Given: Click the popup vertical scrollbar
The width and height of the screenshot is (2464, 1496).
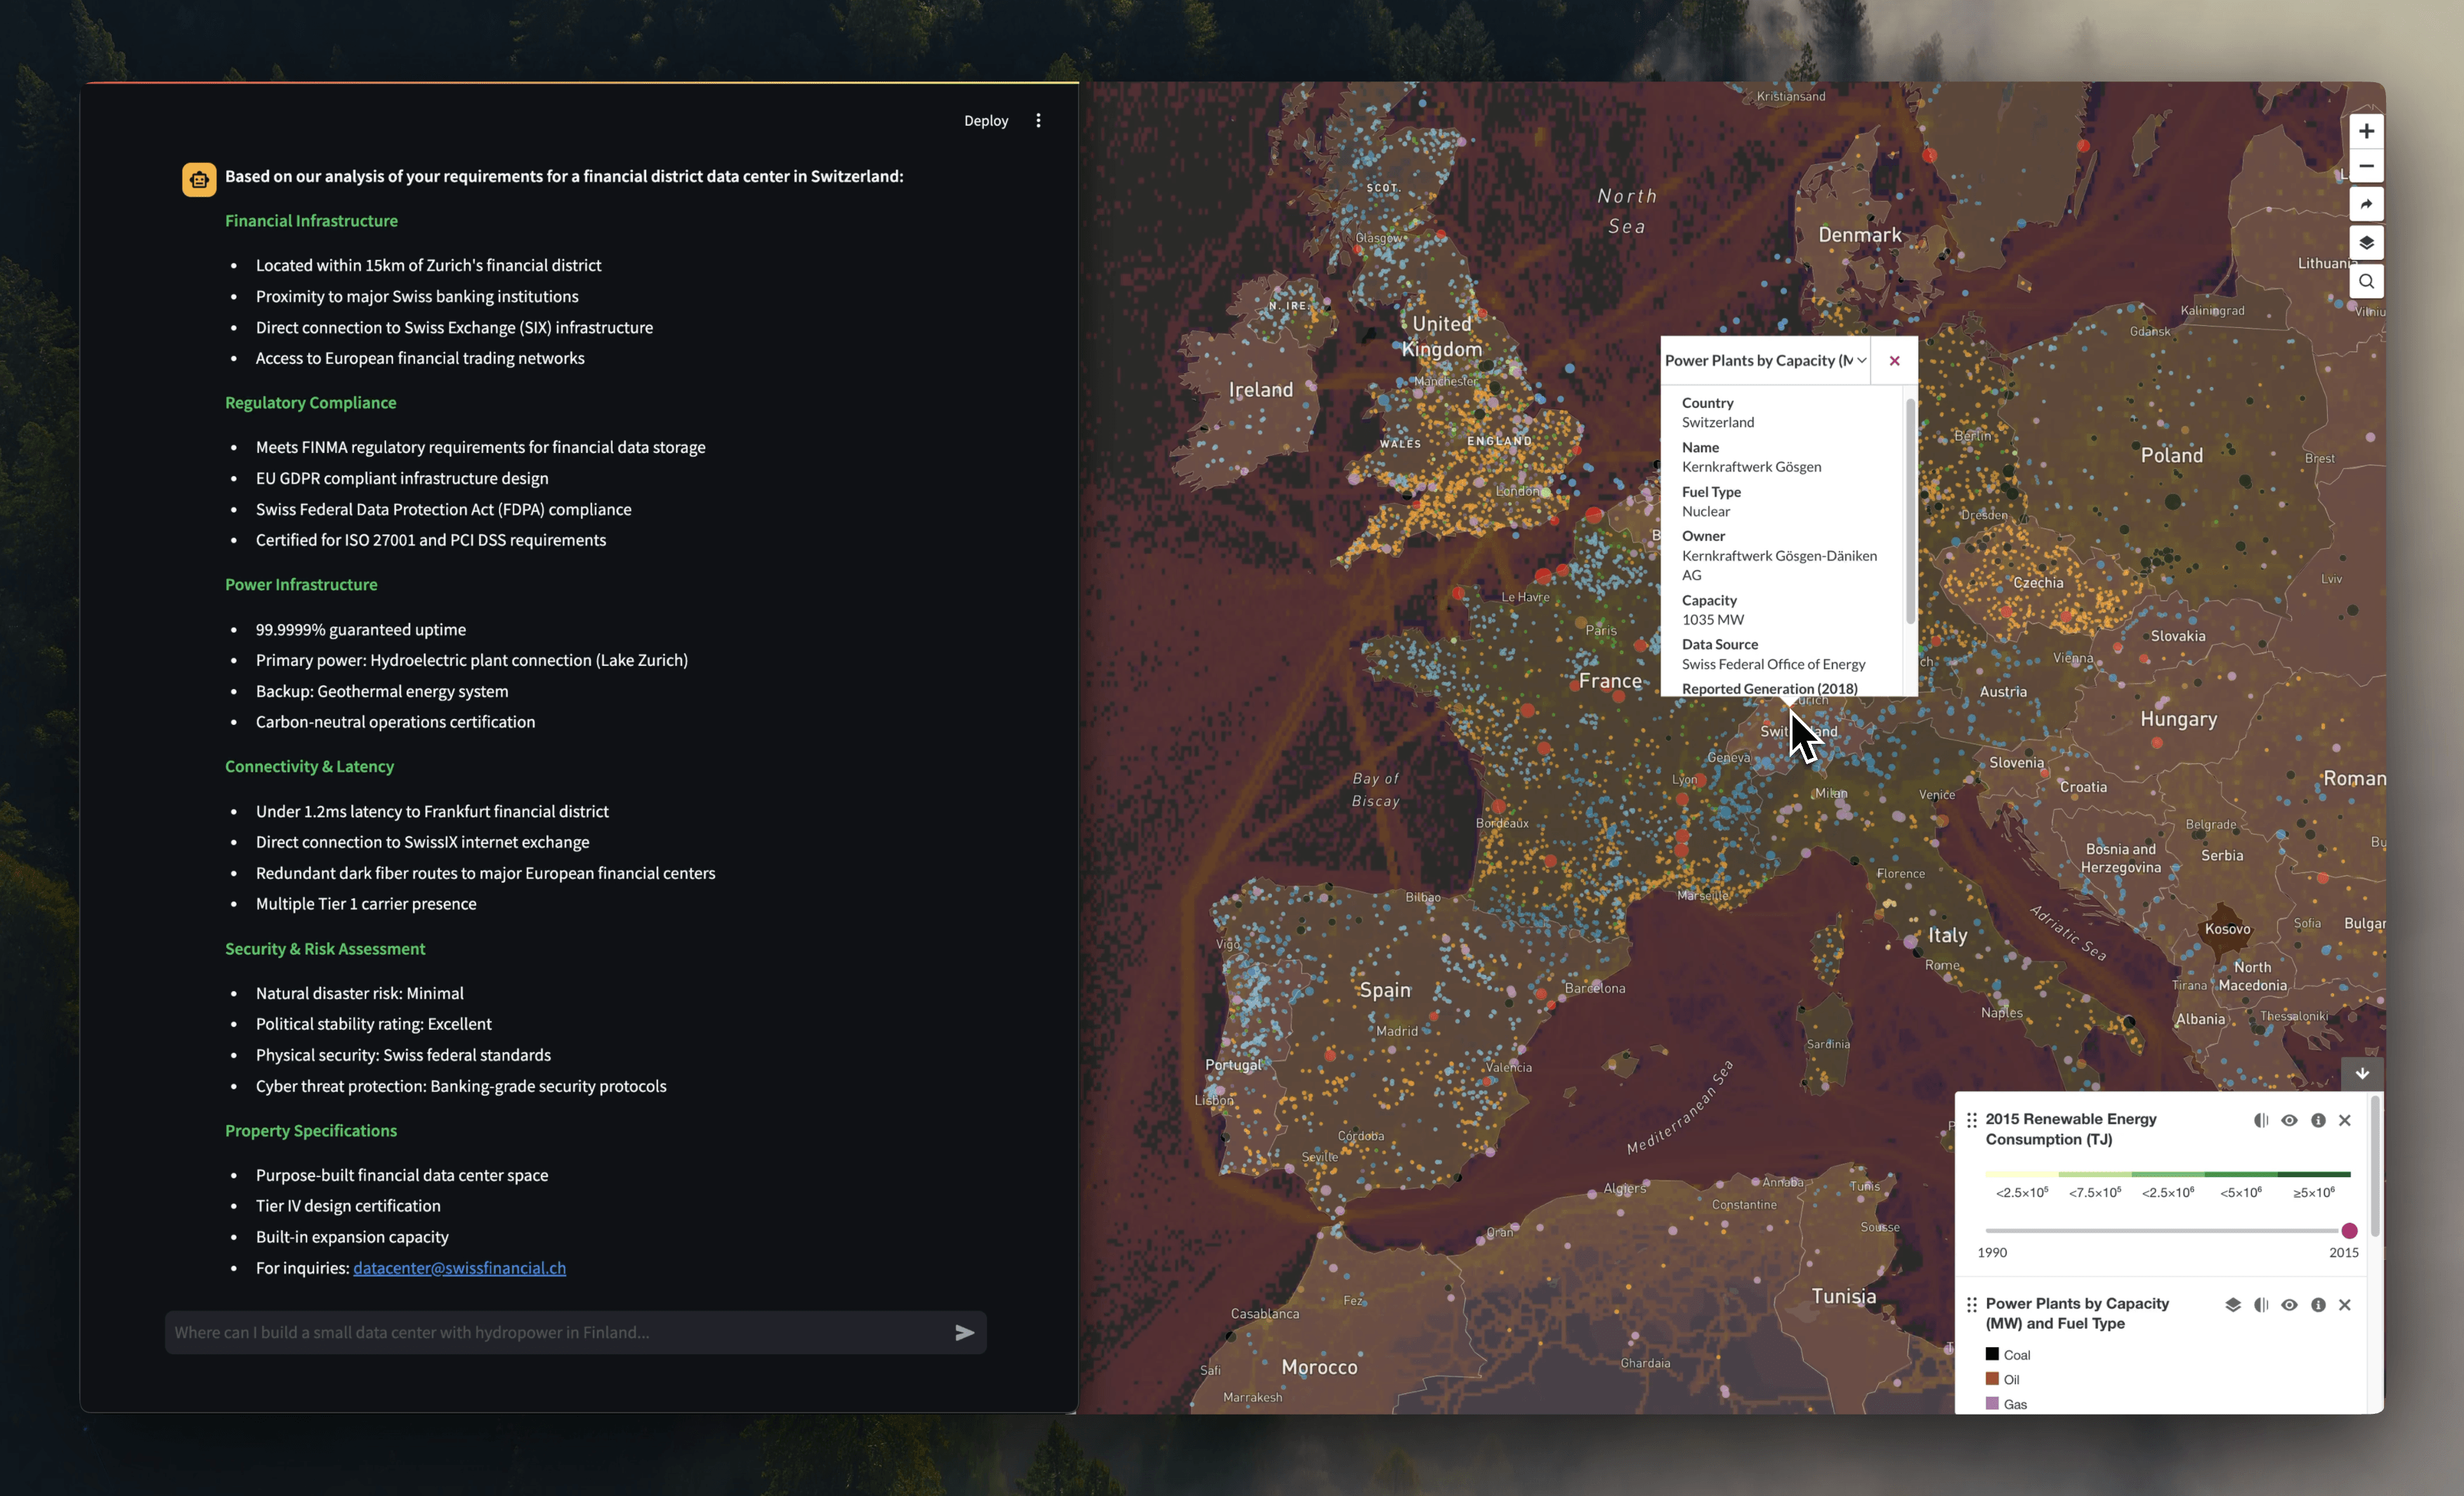Looking at the screenshot, I should pos(1911,511).
